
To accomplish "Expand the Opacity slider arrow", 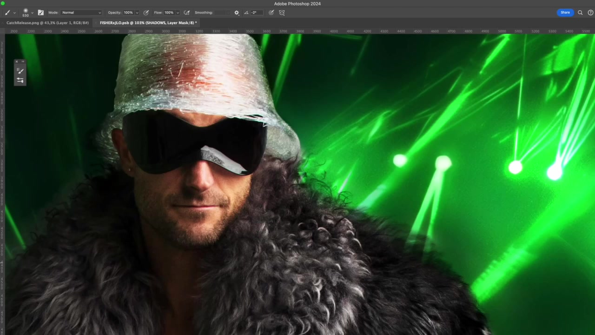I will 137,13.
